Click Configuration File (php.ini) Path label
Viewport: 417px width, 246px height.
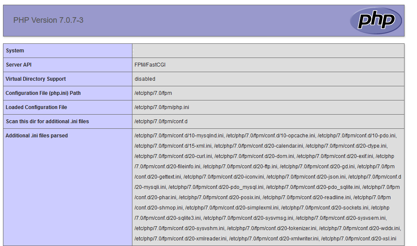[x=43, y=93]
